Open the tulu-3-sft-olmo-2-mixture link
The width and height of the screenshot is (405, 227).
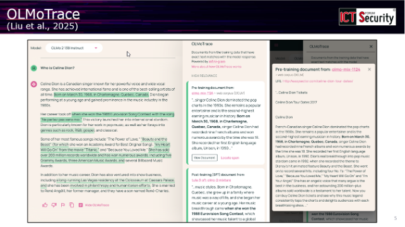coord(211,180)
